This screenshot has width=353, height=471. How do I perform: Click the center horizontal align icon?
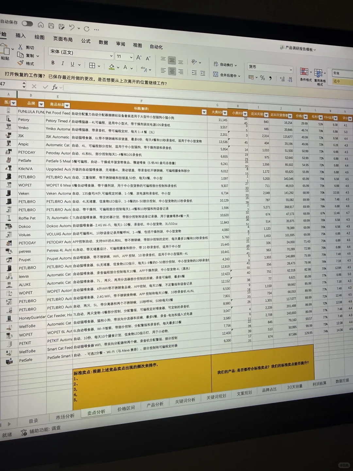[172, 71]
